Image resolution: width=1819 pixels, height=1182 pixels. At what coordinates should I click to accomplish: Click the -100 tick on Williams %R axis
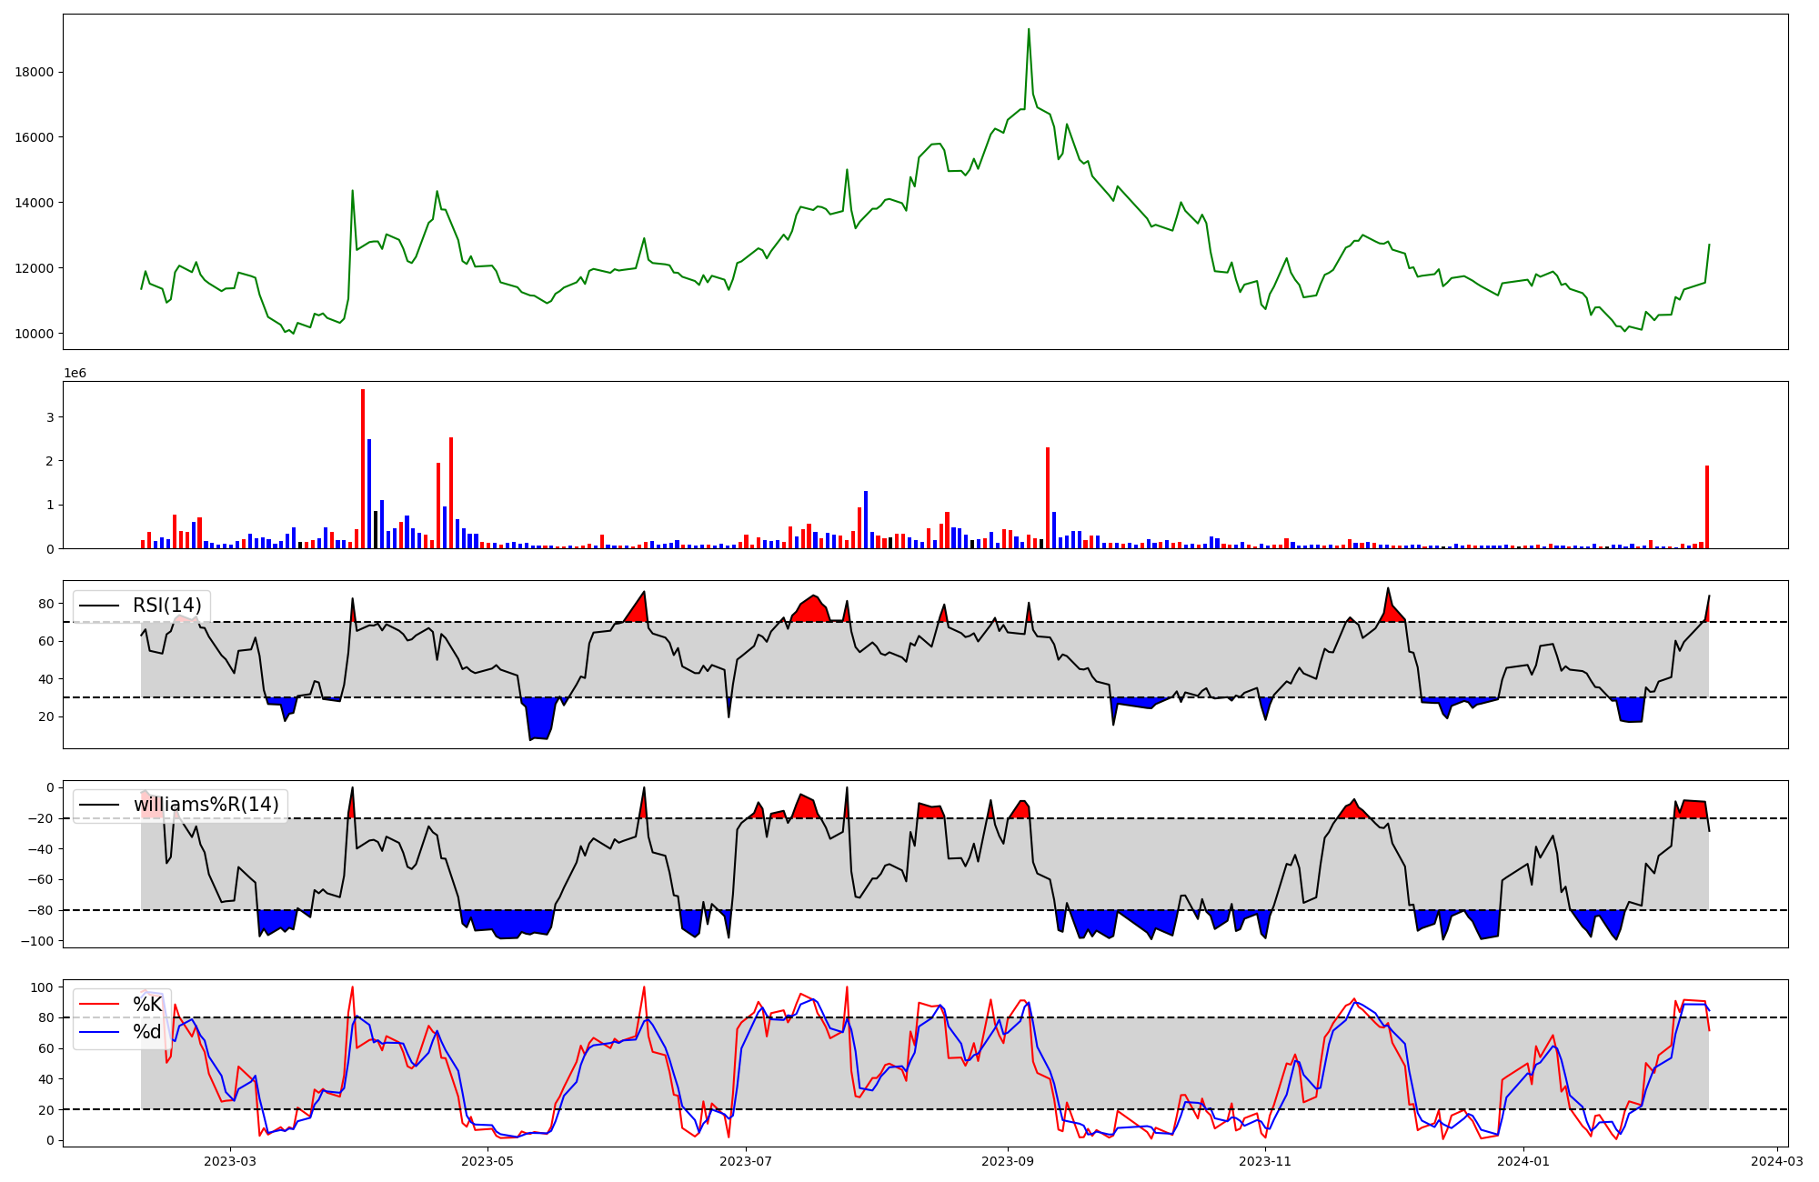[39, 941]
